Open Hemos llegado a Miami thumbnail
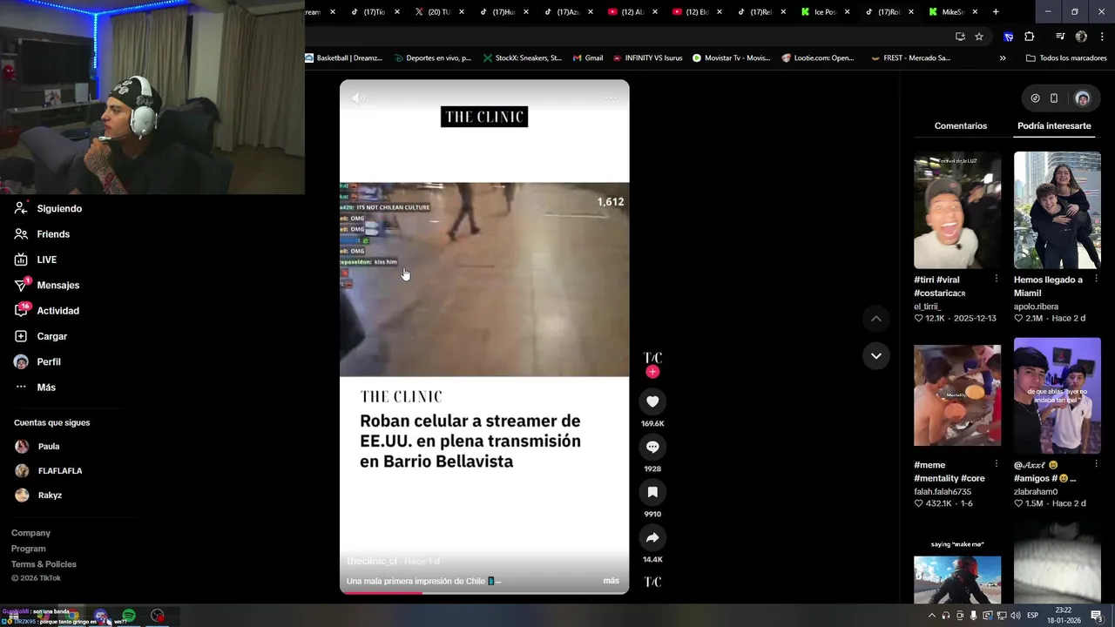The width and height of the screenshot is (1115, 627). pyautogui.click(x=1058, y=210)
